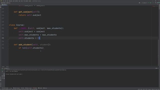Click the main.py breadcrumb in navigation bar
The height and width of the screenshot is (90, 160).
(8, 3)
